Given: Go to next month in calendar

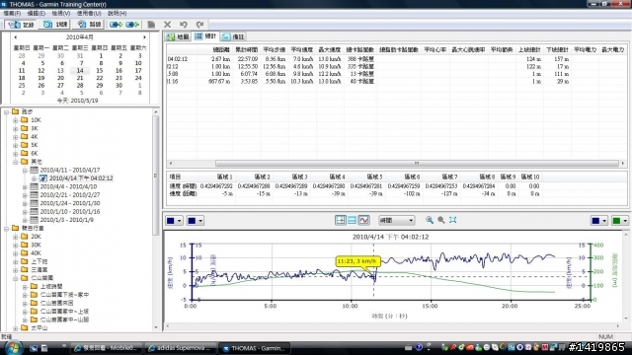Looking at the screenshot, I should click(x=144, y=37).
